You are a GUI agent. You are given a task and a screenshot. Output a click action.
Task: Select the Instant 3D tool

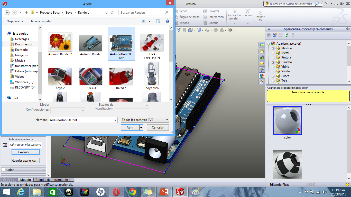[x=260, y=16]
